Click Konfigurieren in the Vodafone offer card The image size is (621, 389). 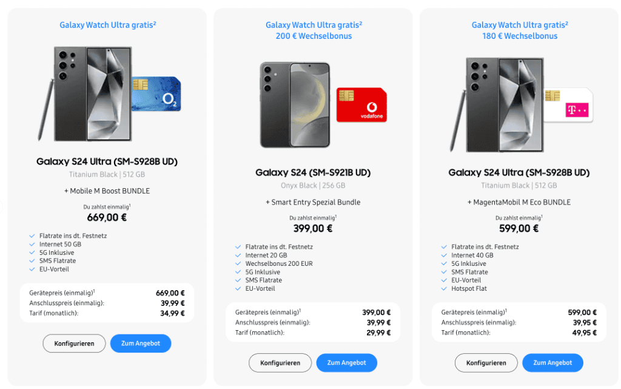tap(280, 363)
